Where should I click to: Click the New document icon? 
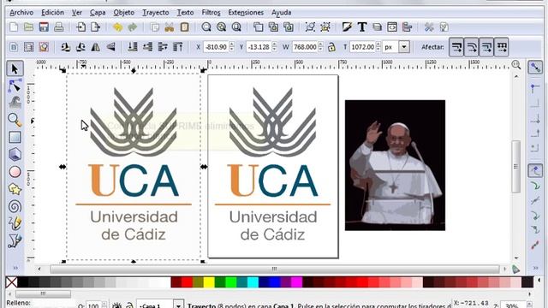(14, 27)
